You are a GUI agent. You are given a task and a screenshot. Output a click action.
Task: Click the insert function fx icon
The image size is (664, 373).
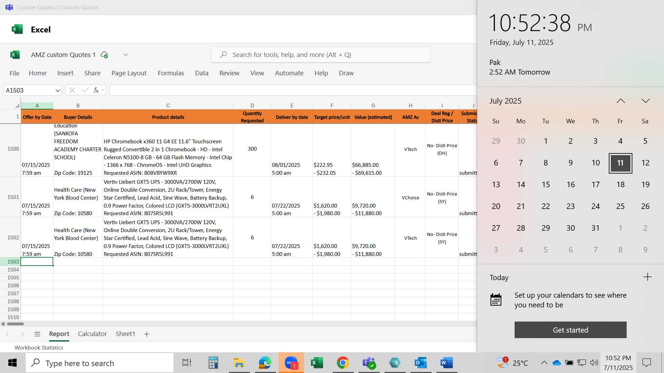[96, 90]
